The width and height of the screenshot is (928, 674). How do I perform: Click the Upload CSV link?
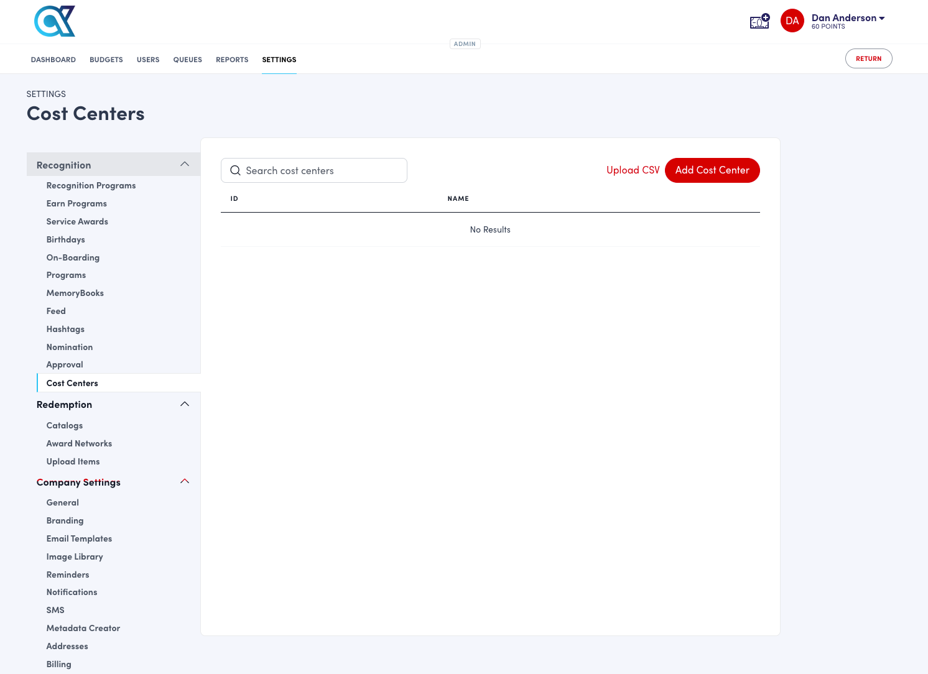[633, 170]
